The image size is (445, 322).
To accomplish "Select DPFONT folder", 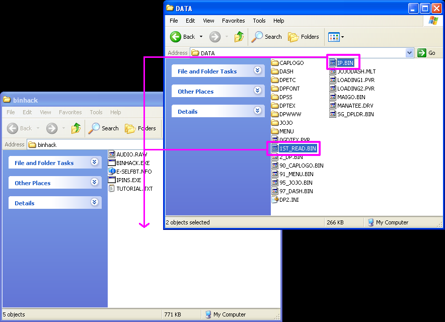I will (x=285, y=89).
